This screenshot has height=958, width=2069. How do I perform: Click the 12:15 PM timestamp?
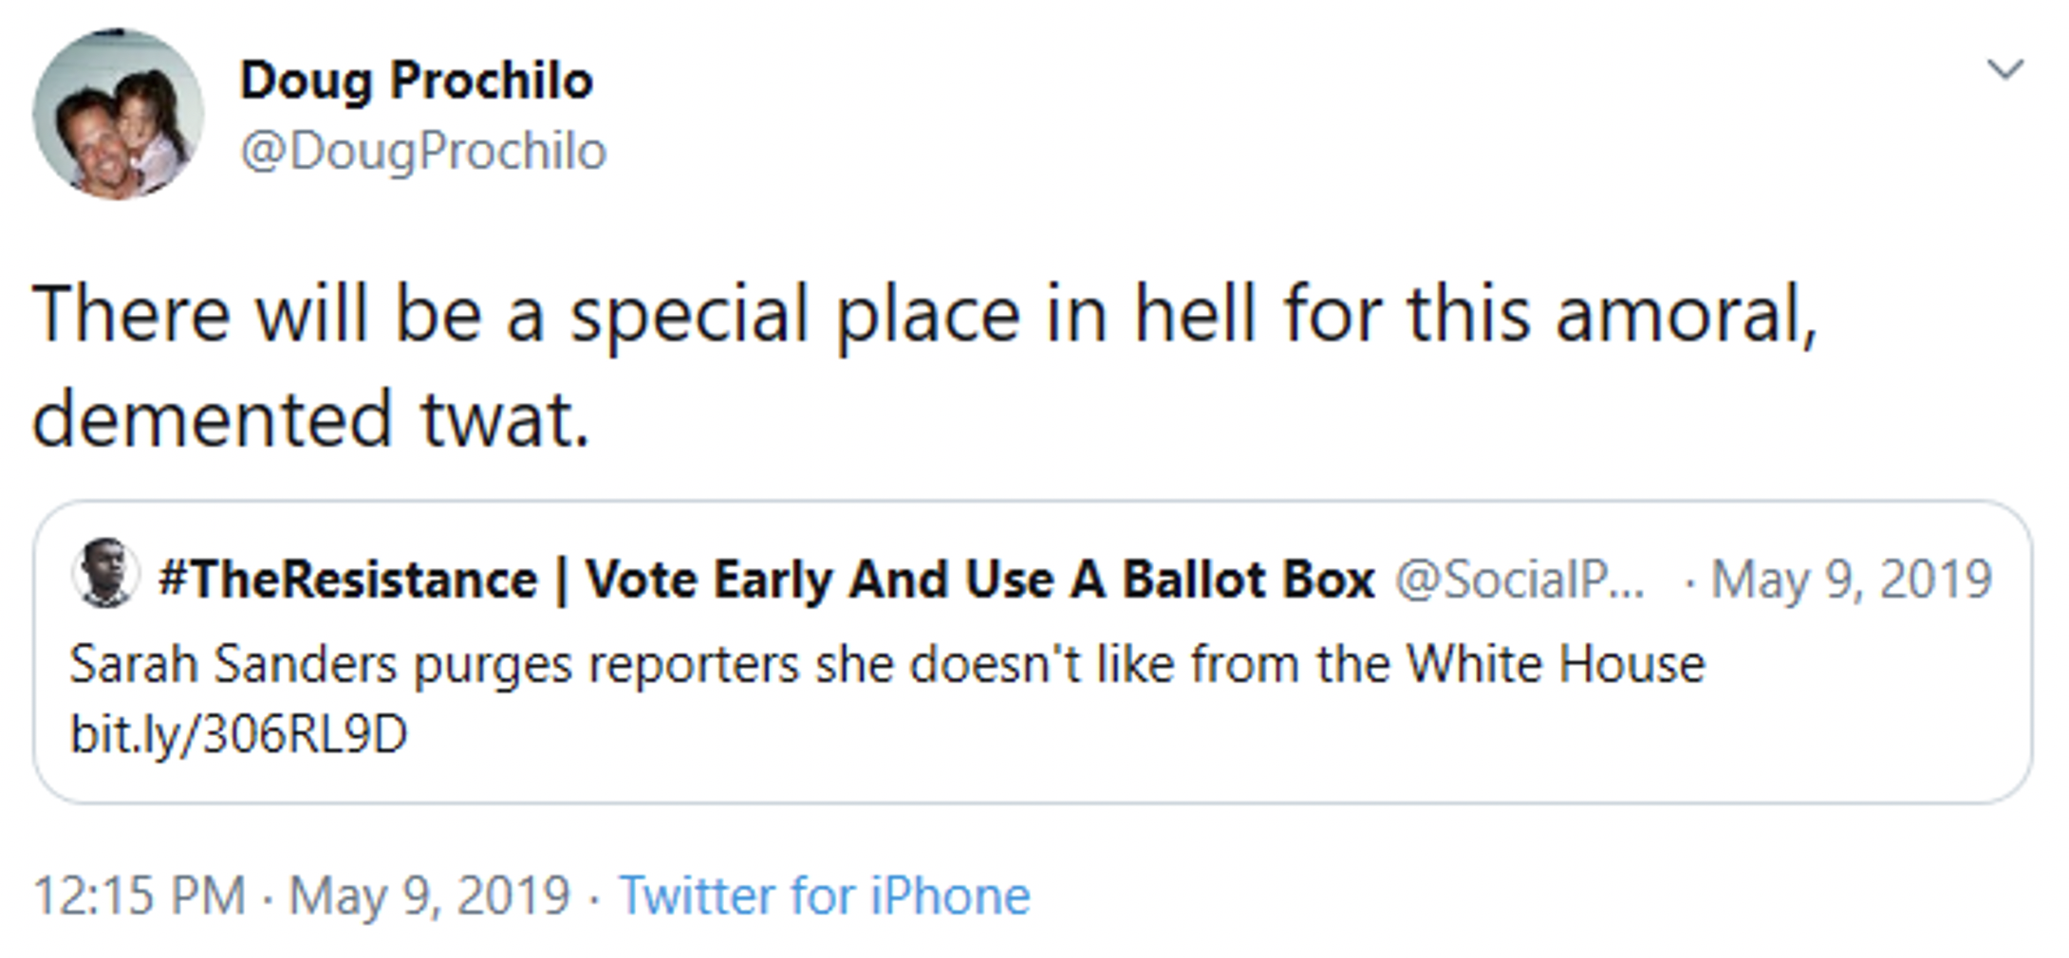pos(140,895)
